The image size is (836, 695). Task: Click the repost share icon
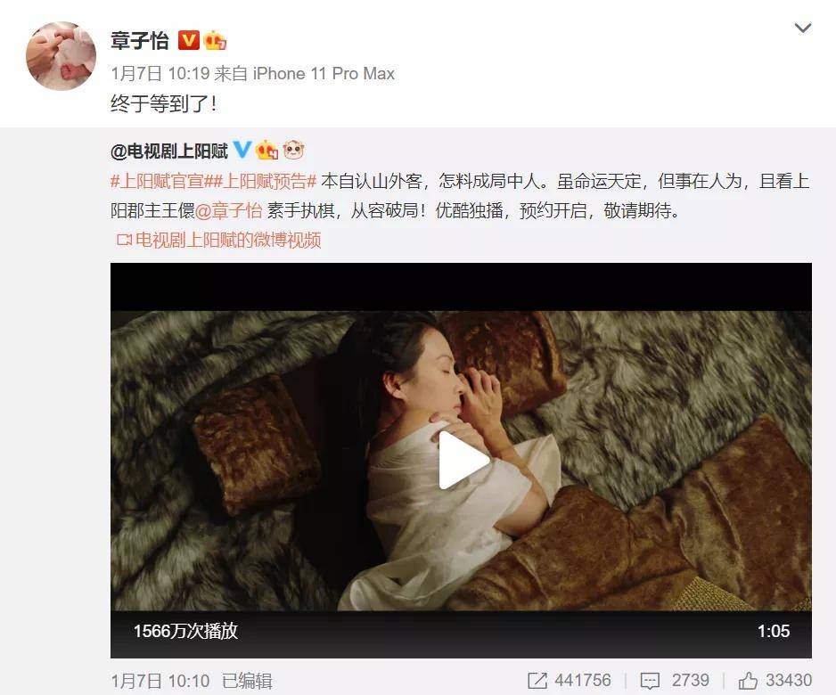coord(537,681)
